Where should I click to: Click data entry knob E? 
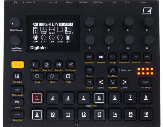[x=90, y=40]
